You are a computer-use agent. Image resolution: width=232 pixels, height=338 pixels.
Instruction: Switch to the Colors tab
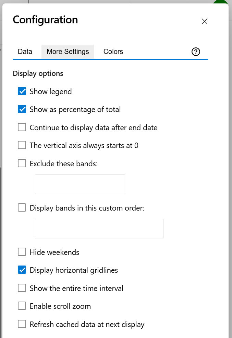[113, 52]
